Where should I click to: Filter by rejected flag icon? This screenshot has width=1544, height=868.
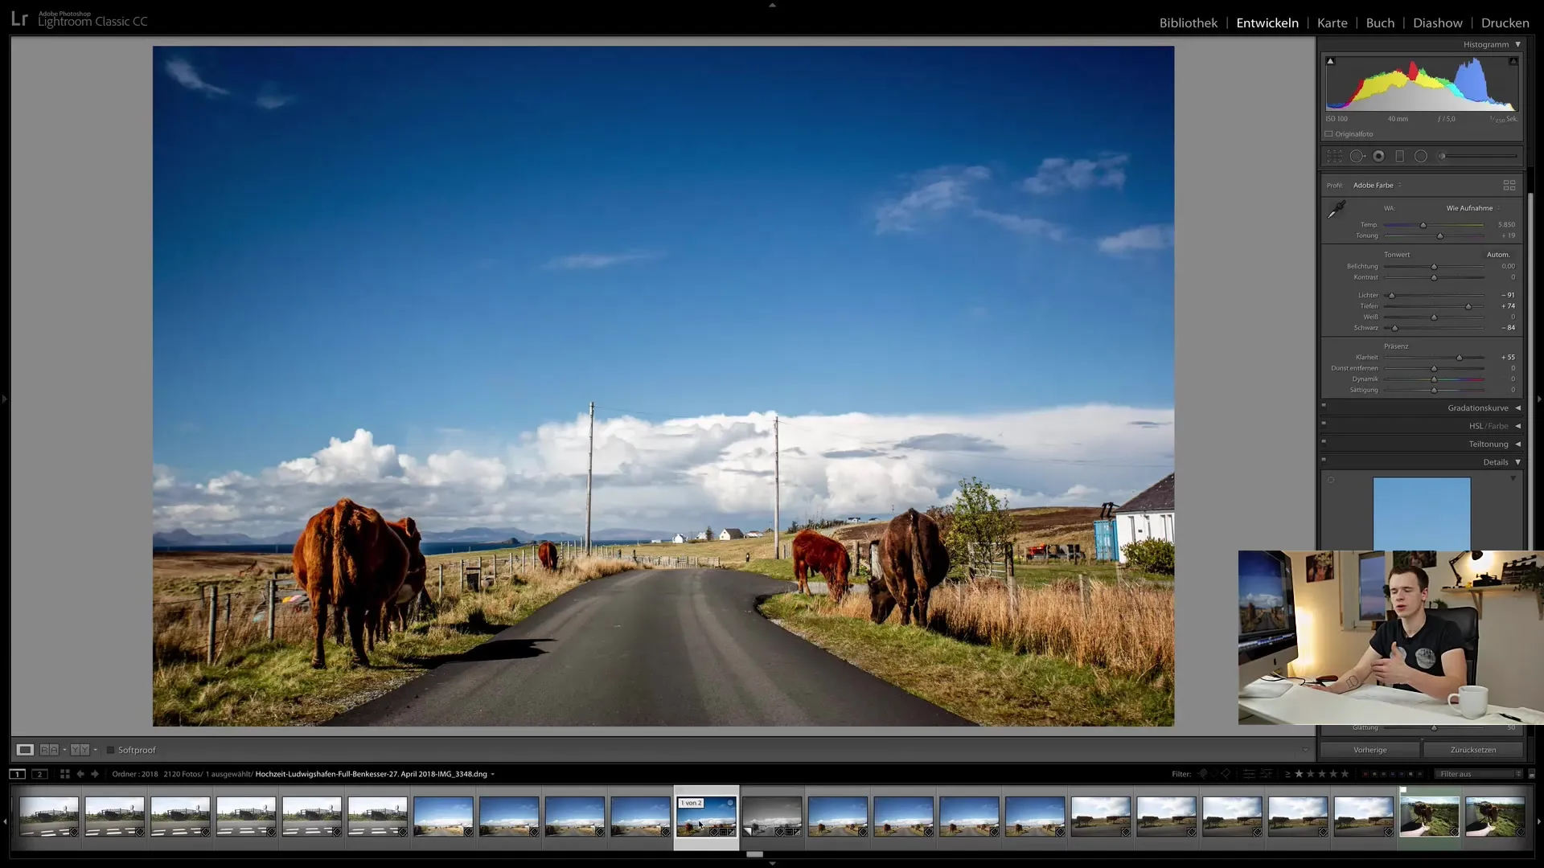(x=1226, y=774)
